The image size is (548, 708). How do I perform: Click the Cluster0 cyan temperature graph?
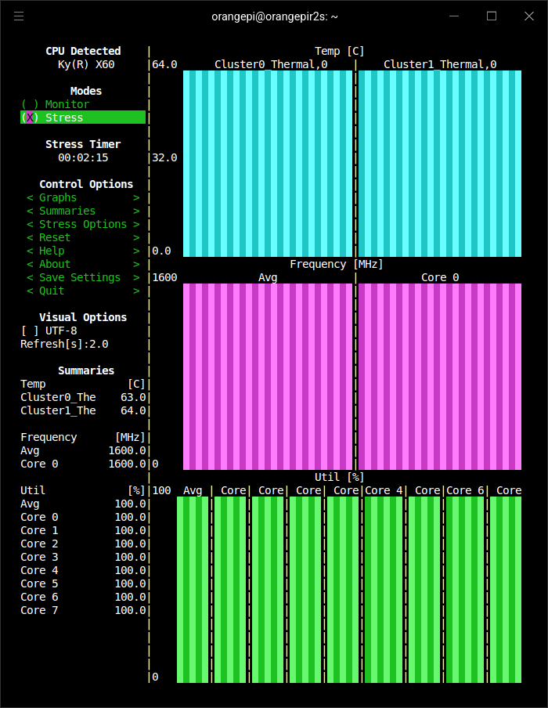tap(268, 164)
